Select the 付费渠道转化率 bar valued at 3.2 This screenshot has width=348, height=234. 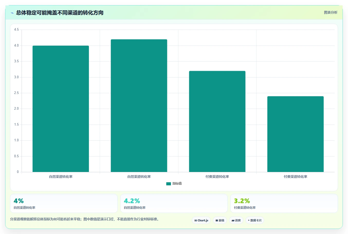click(x=217, y=121)
